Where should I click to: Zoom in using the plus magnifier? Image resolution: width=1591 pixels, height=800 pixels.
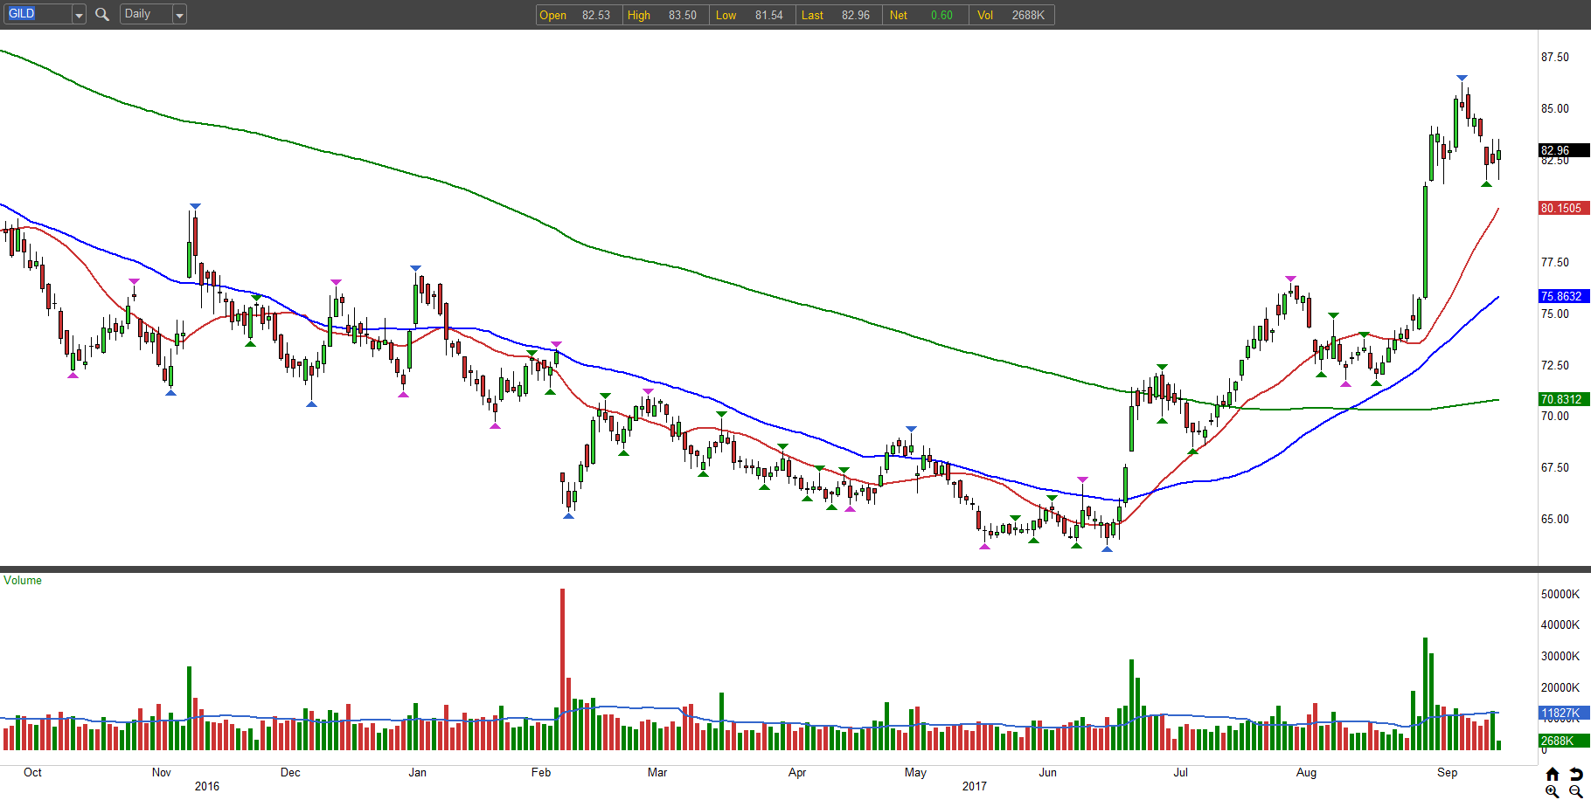[x=1553, y=791]
